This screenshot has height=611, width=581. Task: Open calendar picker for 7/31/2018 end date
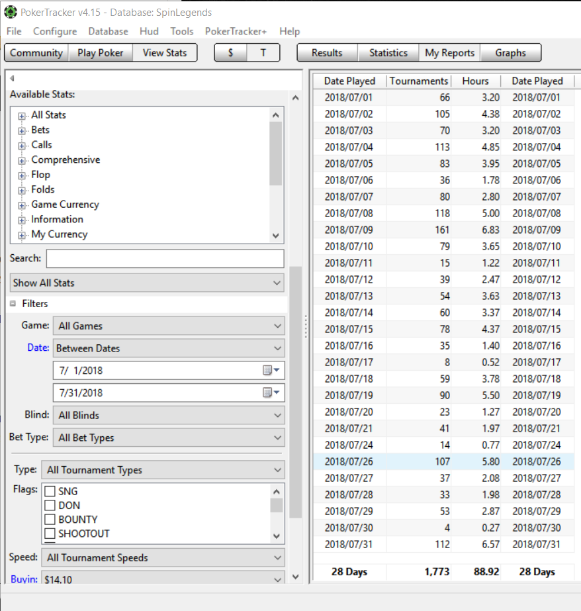[271, 393]
